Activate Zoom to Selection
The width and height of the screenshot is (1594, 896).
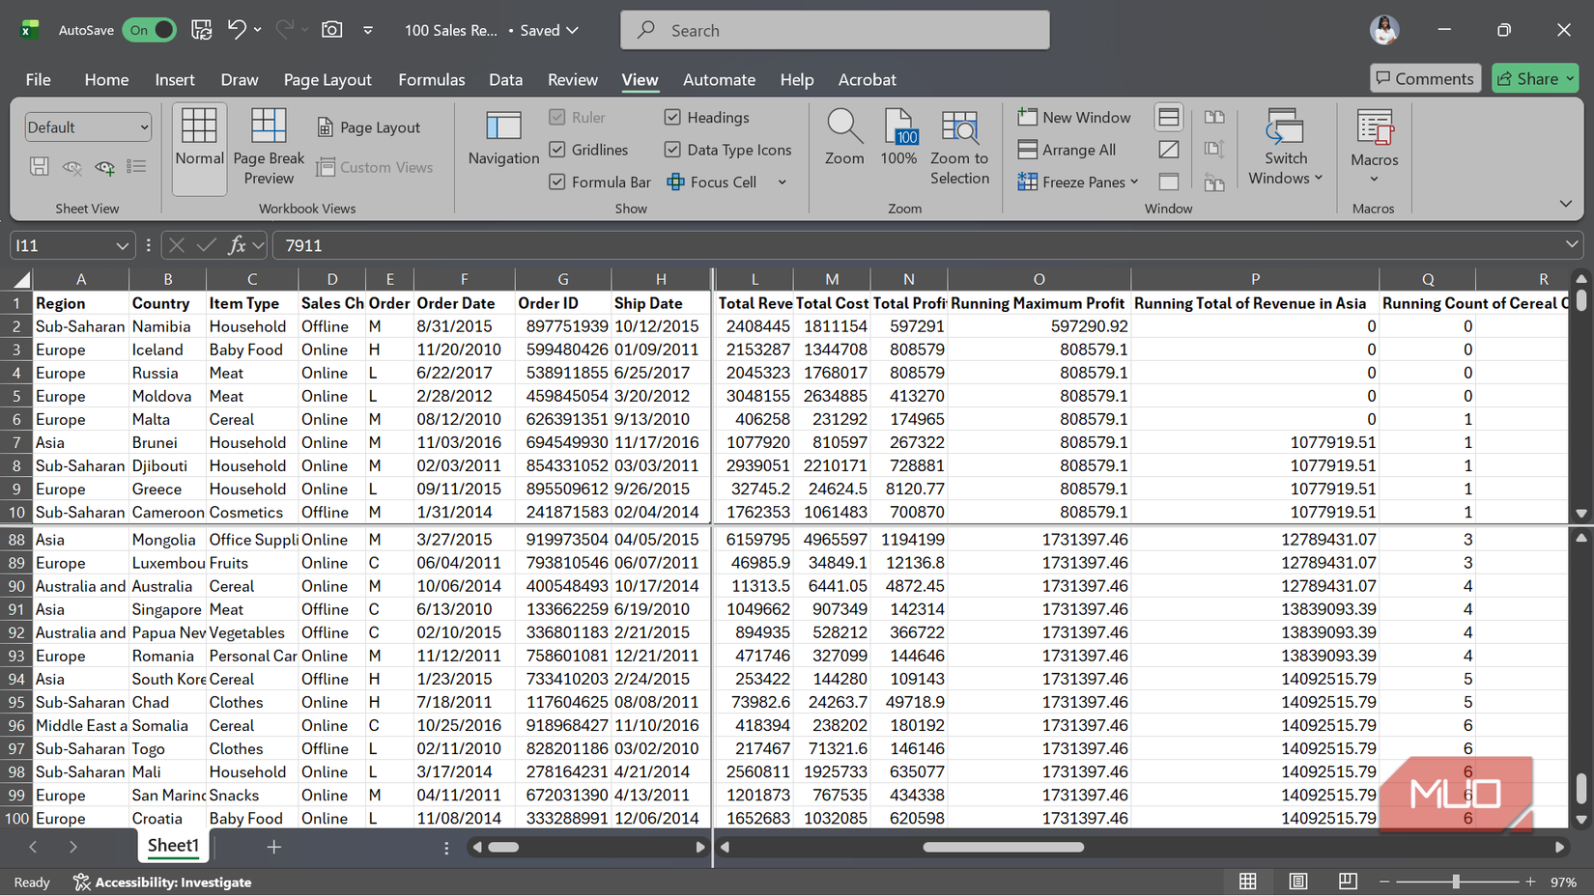[959, 147]
